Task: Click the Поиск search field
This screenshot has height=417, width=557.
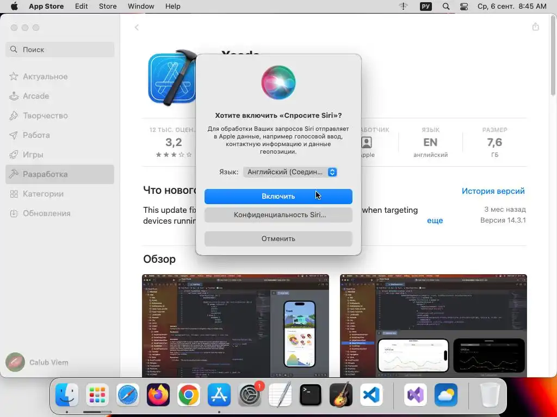Action: [x=60, y=49]
